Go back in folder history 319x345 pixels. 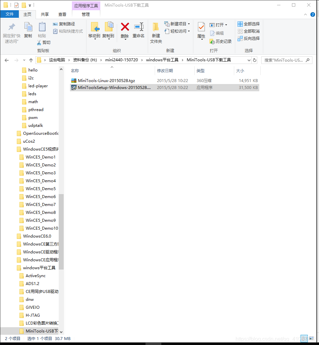pyautogui.click(x=7, y=60)
